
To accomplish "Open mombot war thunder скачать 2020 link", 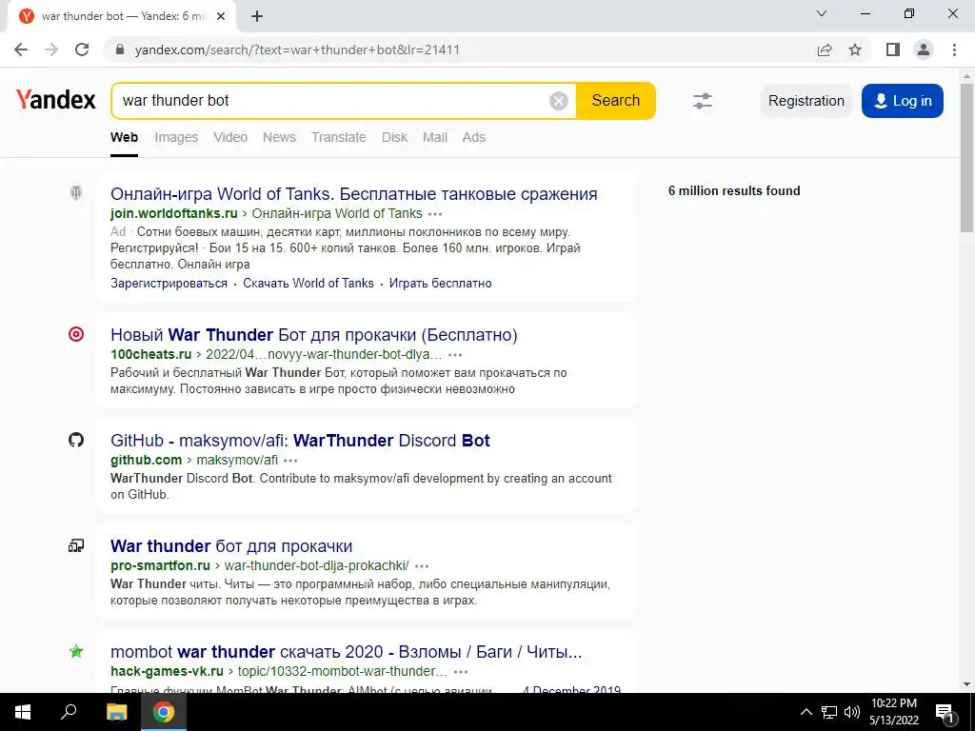I will [347, 652].
